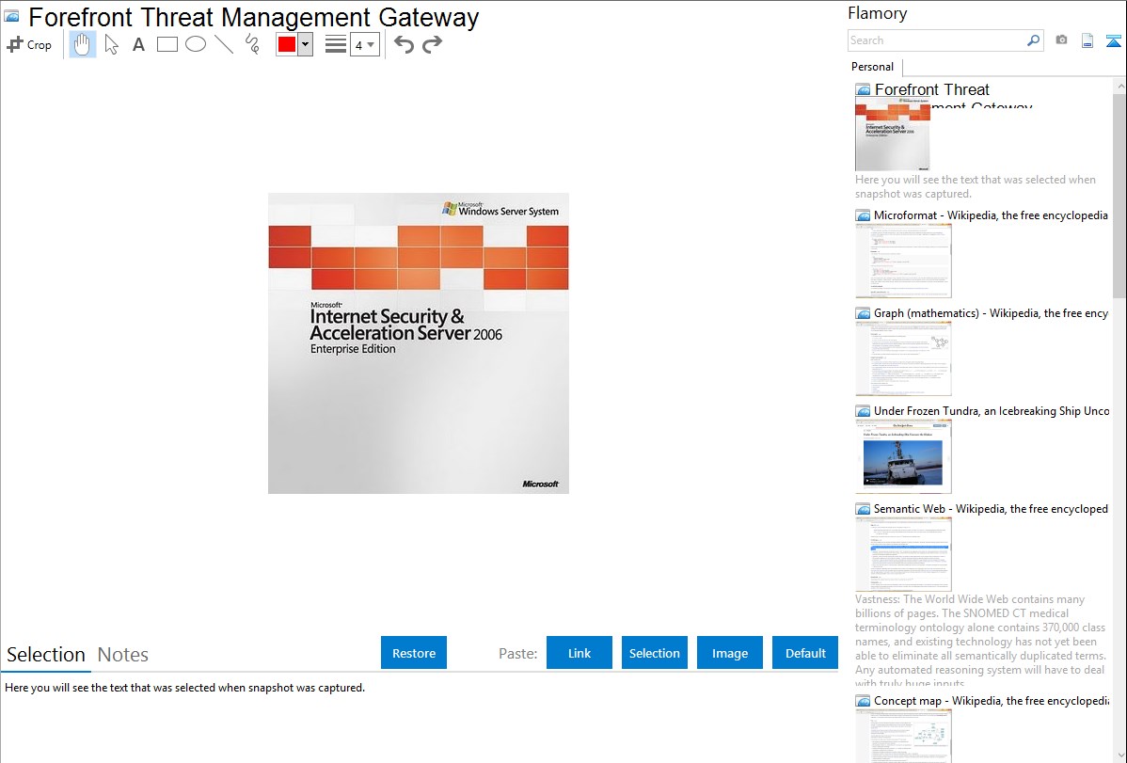
Task: Choose the arrow pointer tool
Action: (x=111, y=44)
